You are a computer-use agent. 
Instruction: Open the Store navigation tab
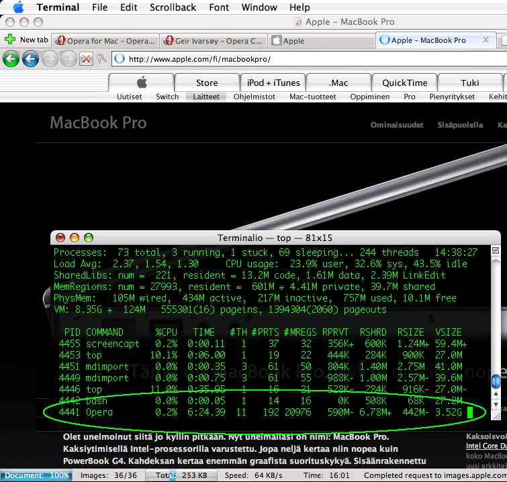point(207,83)
